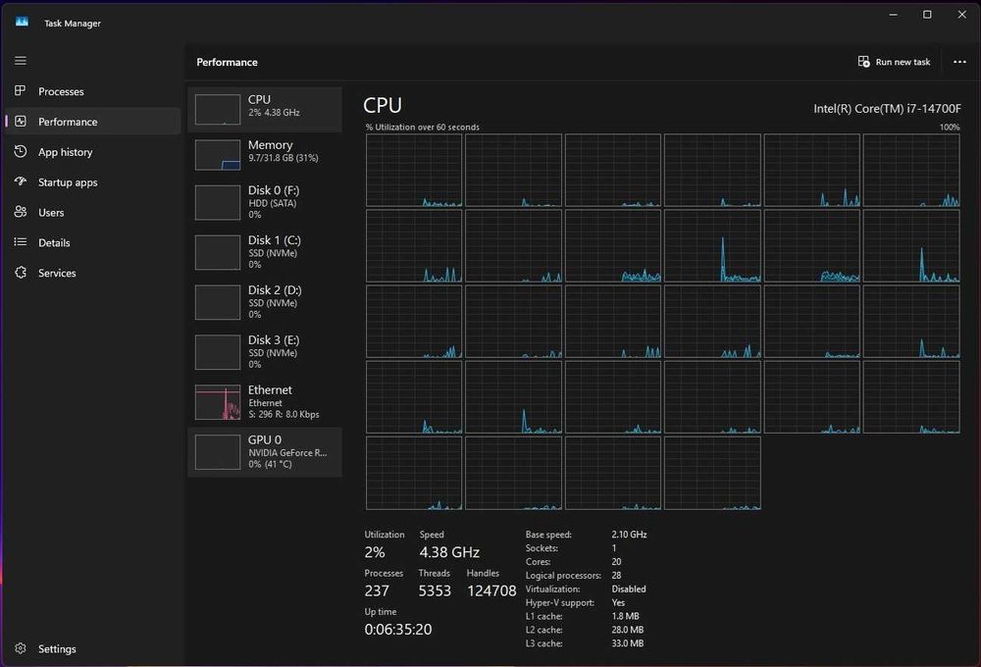981x667 pixels.
Task: Open the three-dots more options menu
Action: coord(959,62)
